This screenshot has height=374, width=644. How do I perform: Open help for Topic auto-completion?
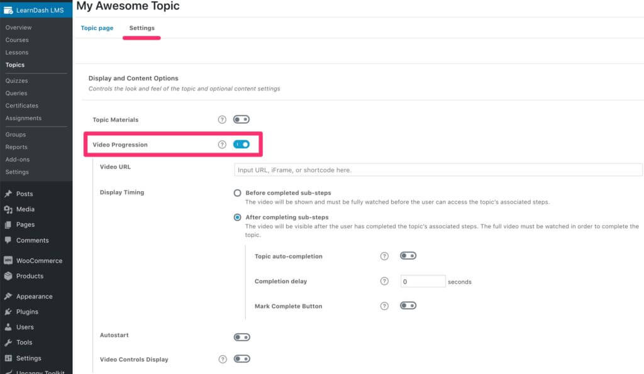click(x=384, y=256)
